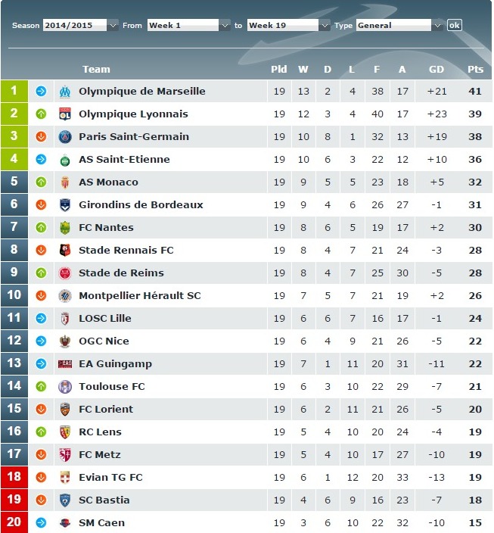Click the red position 18 rank box
This screenshot has height=533, width=494.
(14, 478)
